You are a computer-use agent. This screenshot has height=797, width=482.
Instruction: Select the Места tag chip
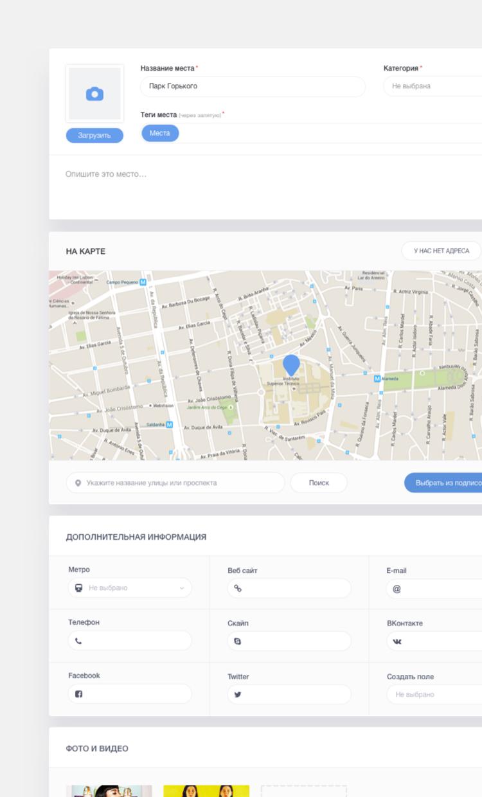coord(160,133)
